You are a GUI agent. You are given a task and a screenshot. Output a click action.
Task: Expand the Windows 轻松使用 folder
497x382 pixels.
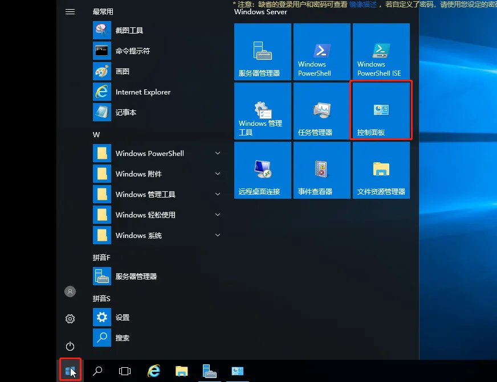(x=217, y=215)
